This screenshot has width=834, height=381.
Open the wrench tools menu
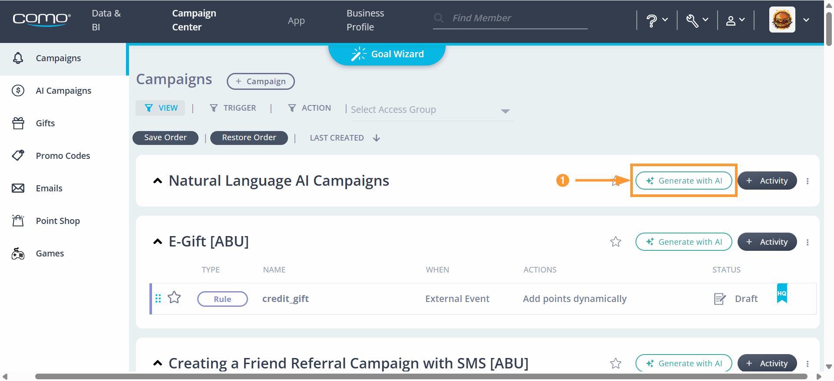697,20
